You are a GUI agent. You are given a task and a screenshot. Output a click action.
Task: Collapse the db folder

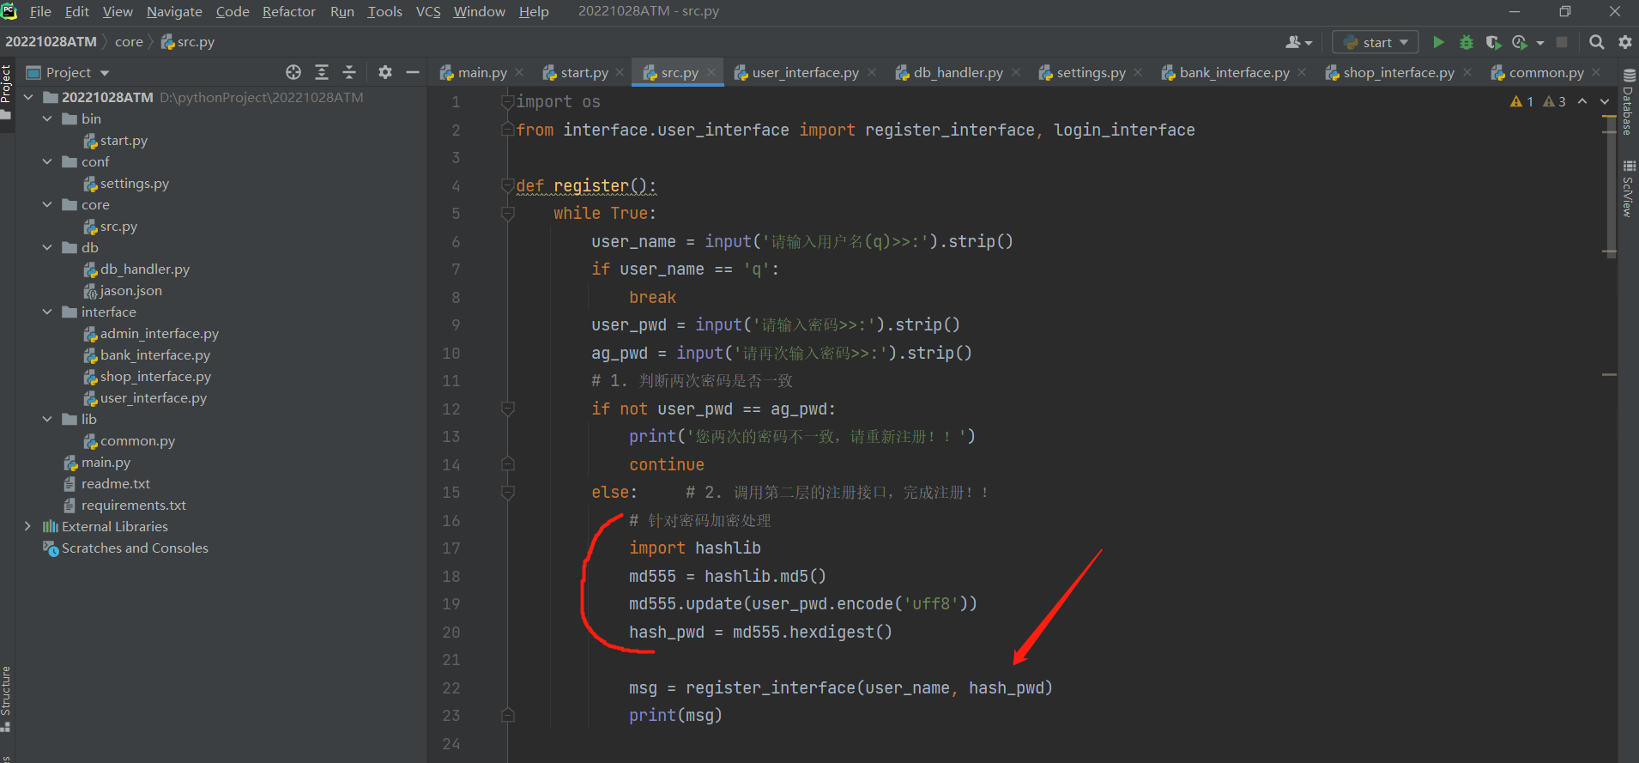47,248
